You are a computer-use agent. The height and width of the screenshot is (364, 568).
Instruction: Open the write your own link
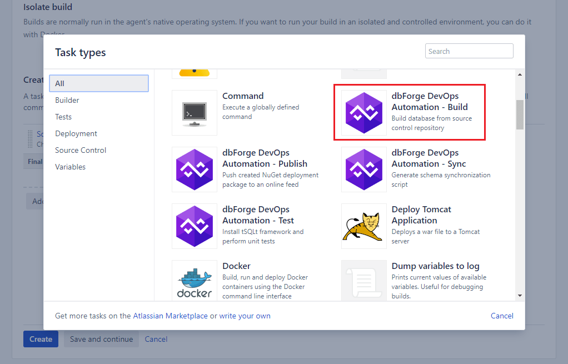(x=245, y=316)
